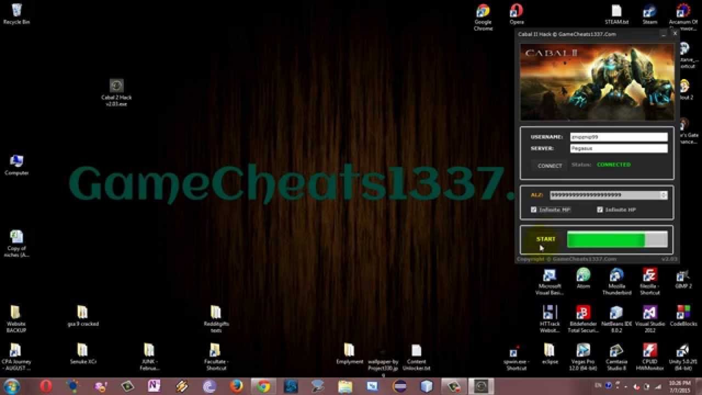Open Google Chrome from the taskbar

(264, 386)
